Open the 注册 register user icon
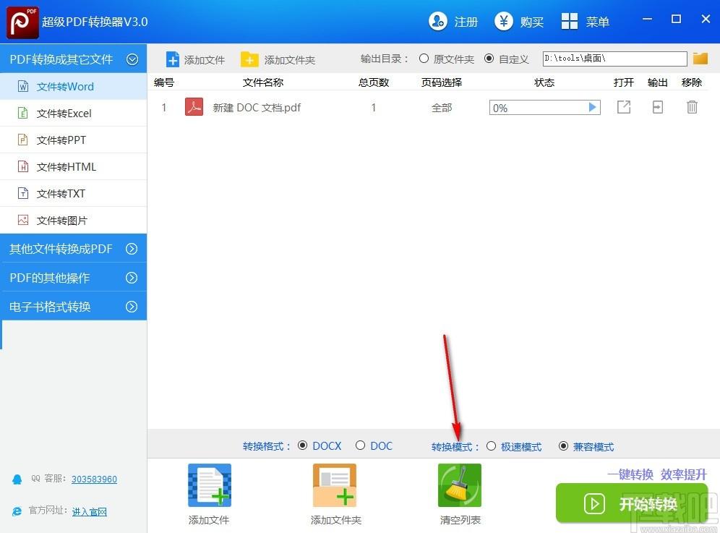The height and width of the screenshot is (533, 720). coord(437,21)
